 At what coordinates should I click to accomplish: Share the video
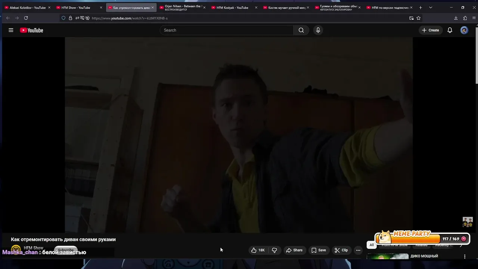294,250
